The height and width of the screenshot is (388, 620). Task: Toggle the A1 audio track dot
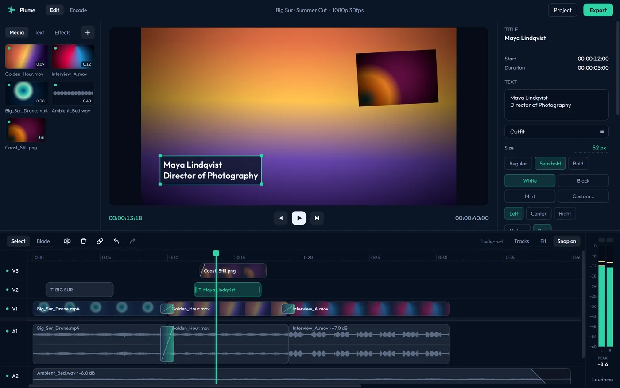click(x=7, y=331)
